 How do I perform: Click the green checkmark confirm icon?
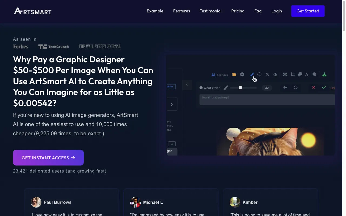tap(324, 87)
